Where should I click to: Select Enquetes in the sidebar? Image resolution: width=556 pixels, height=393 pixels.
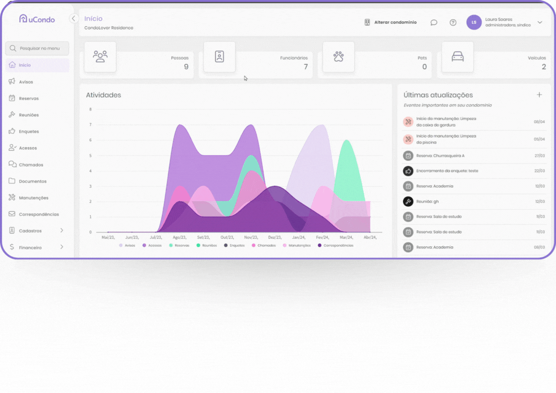click(x=37, y=131)
